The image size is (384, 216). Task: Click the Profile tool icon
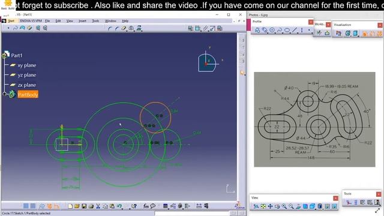(x=257, y=31)
